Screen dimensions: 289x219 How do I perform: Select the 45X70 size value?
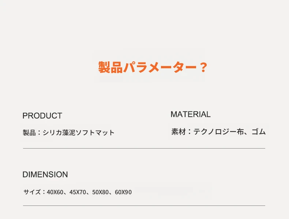78,192
